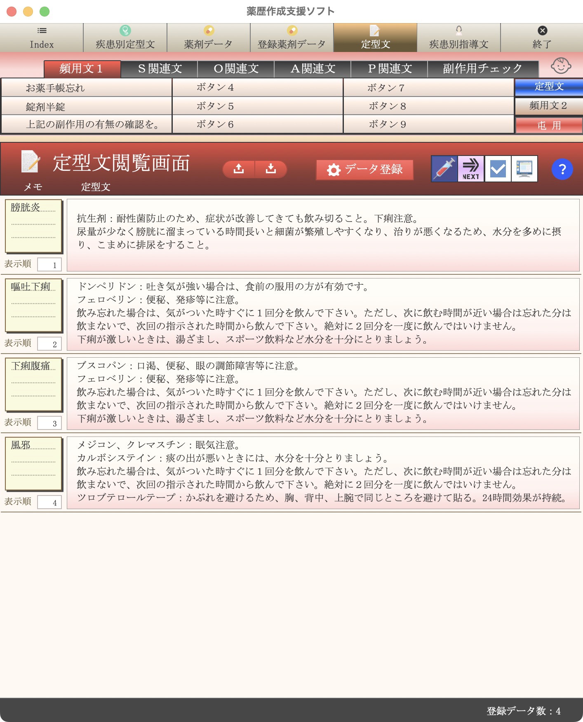Click the 表示順 field showing 1

(49, 265)
